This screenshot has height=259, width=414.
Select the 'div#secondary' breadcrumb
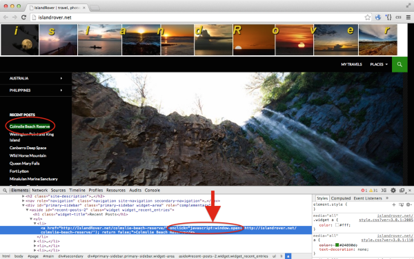click(70, 256)
